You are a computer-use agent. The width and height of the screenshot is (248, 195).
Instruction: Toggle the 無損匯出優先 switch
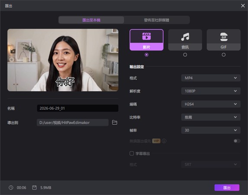(x=237, y=141)
